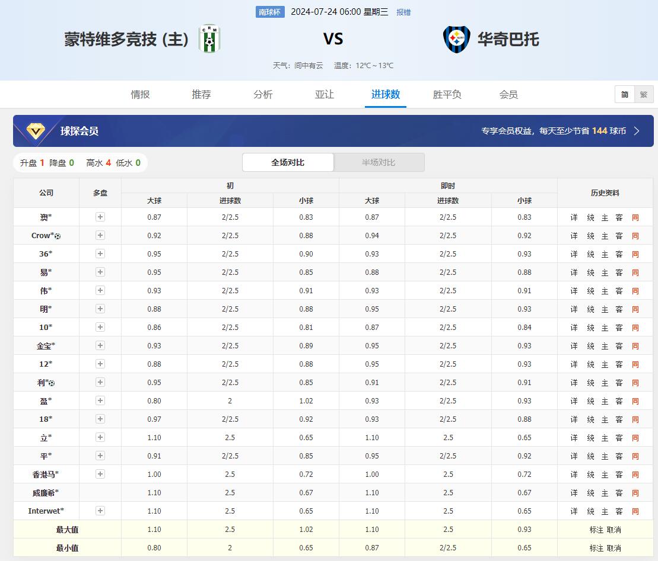Click 取消 in the 最小值 row

click(614, 549)
